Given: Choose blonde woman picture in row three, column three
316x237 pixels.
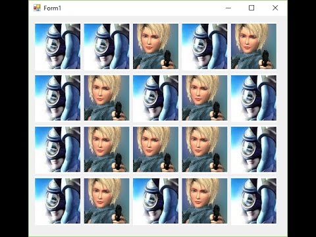Looking at the screenshot, I should [155, 149].
